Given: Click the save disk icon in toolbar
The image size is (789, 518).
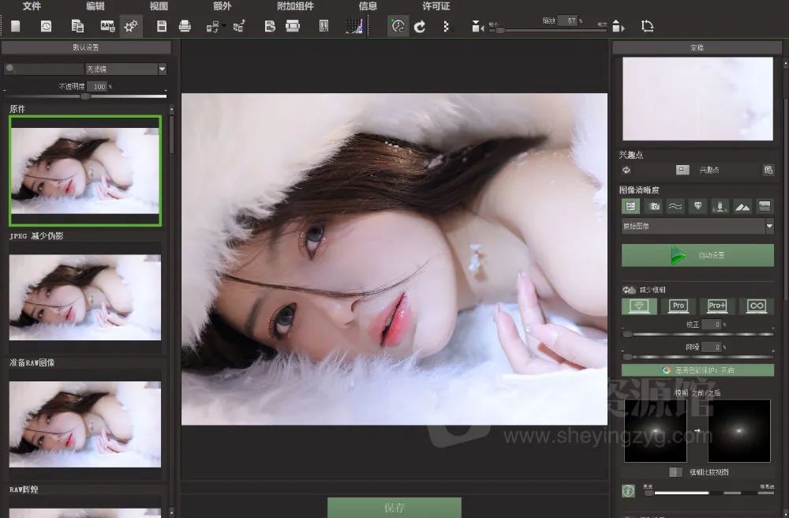Looking at the screenshot, I should tap(162, 26).
